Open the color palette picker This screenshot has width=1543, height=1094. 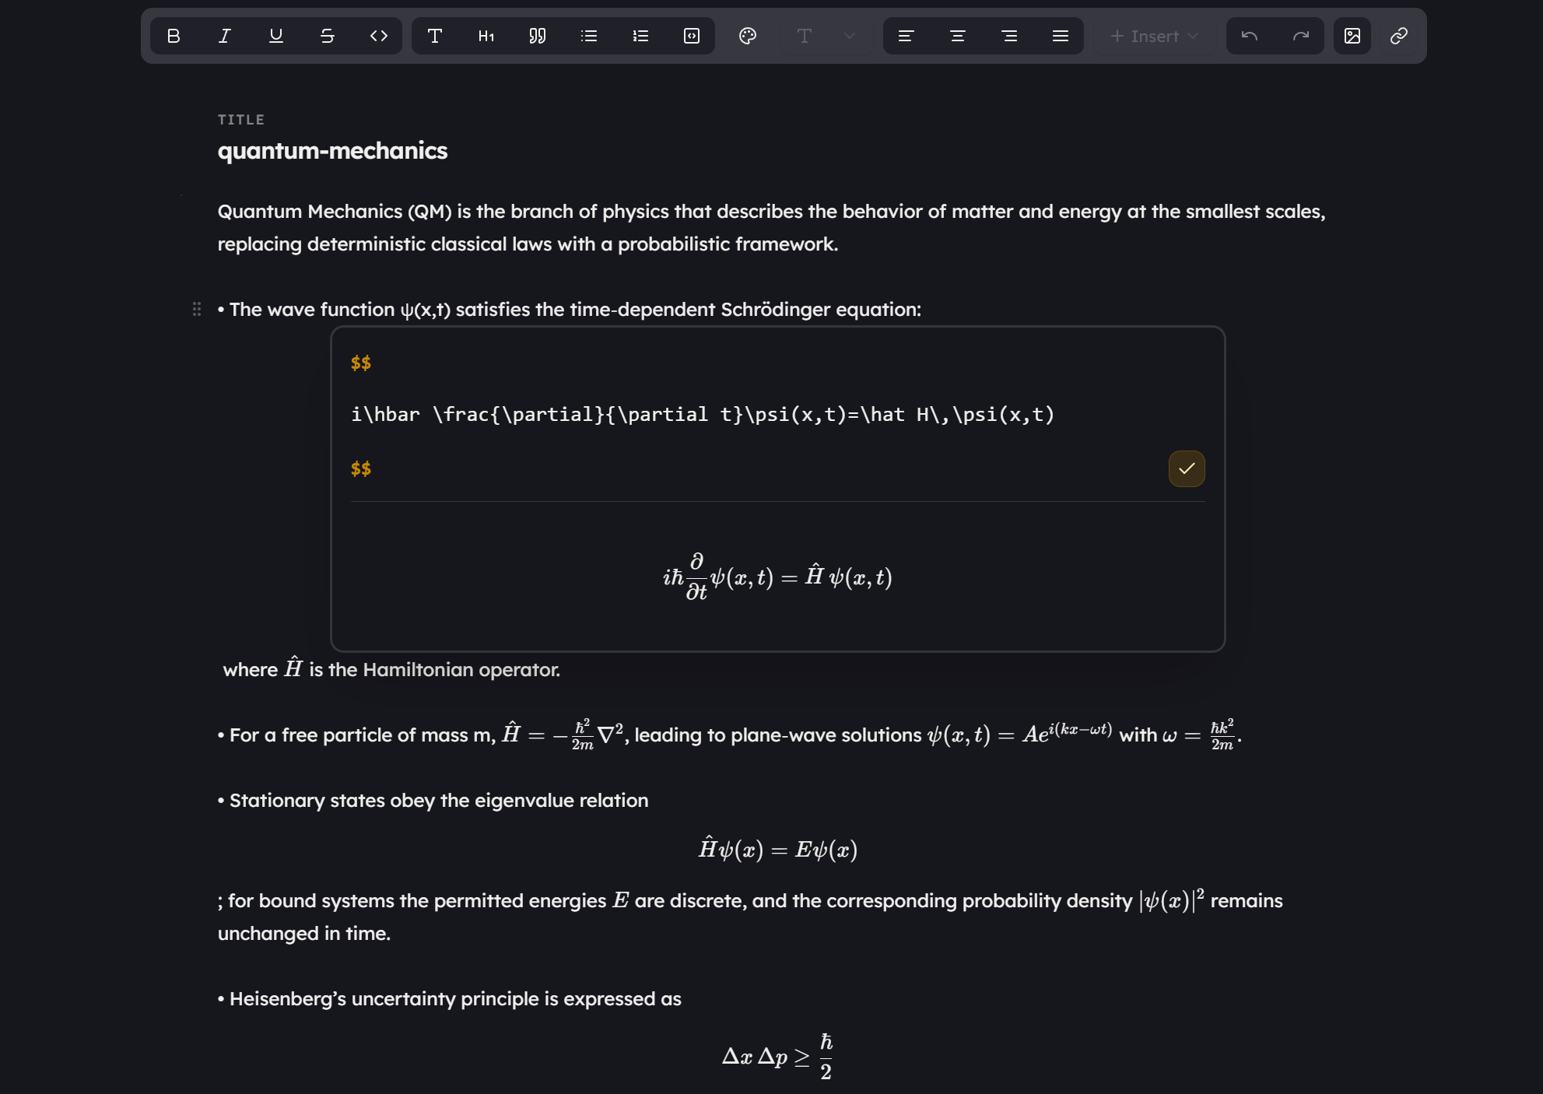coord(747,36)
